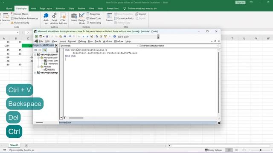Viewport: 273px width, 153px height.
Task: Click the Excel zoom slider handle
Action: [261, 150]
